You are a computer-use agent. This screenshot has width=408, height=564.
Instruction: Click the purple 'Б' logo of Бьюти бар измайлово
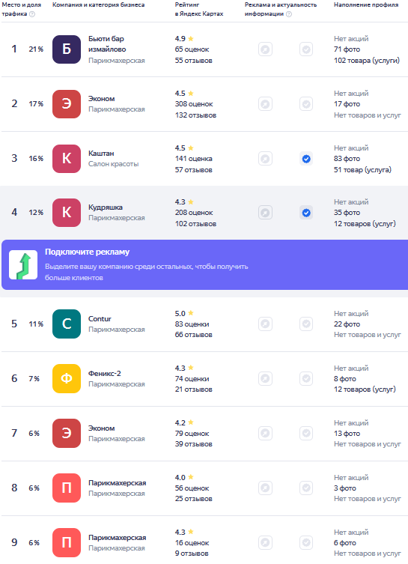coord(67,49)
